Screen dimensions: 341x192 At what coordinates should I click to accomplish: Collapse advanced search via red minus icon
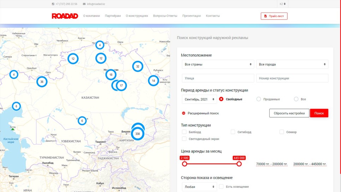click(x=184, y=113)
